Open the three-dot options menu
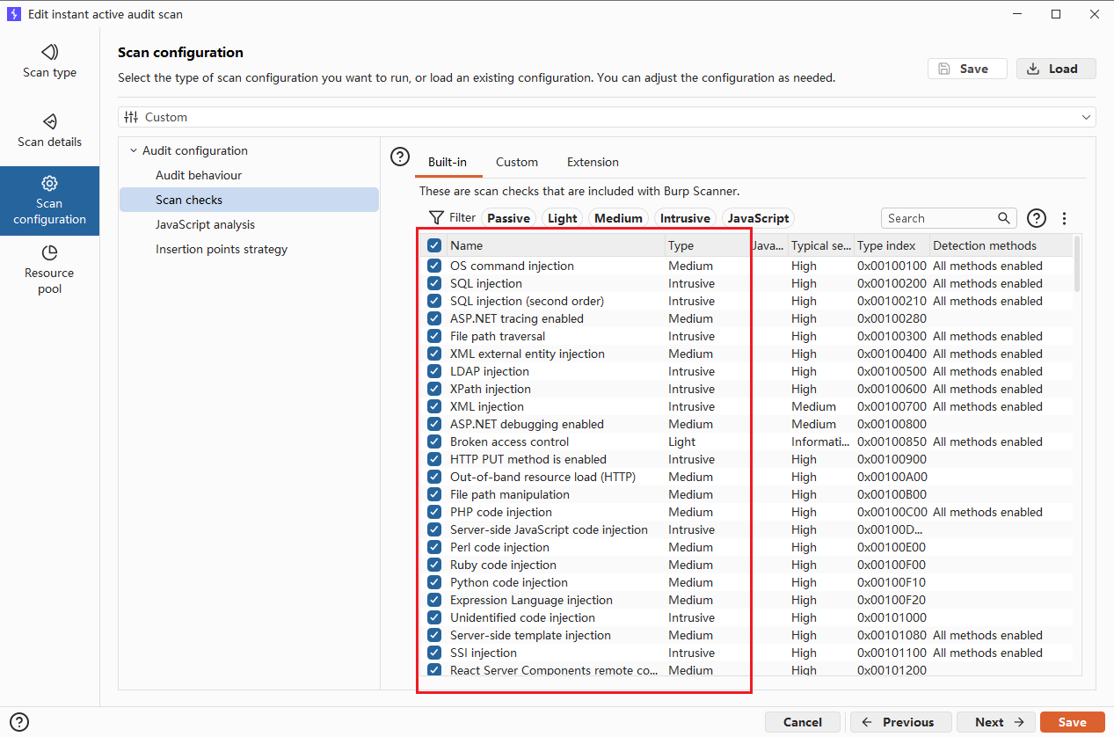Screen dimensions: 1114x737 point(1064,218)
